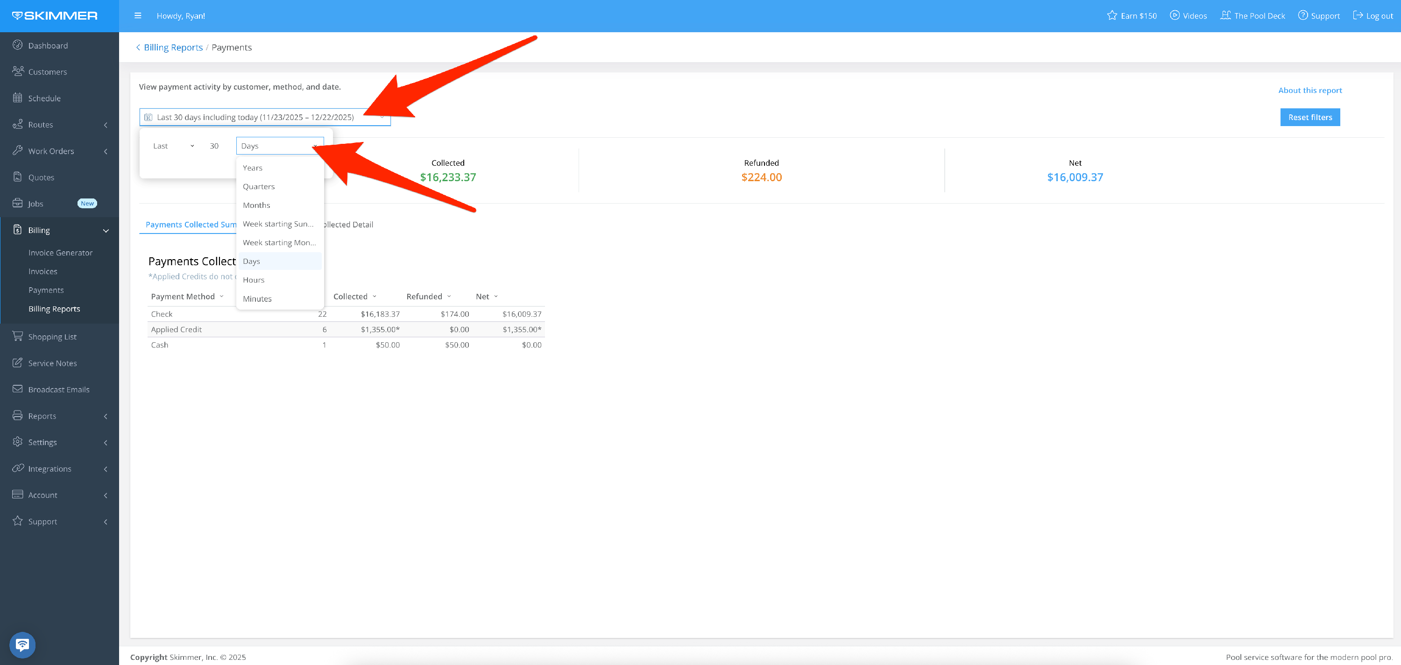
Task: Select Months from the unit dropdown
Action: pos(256,205)
